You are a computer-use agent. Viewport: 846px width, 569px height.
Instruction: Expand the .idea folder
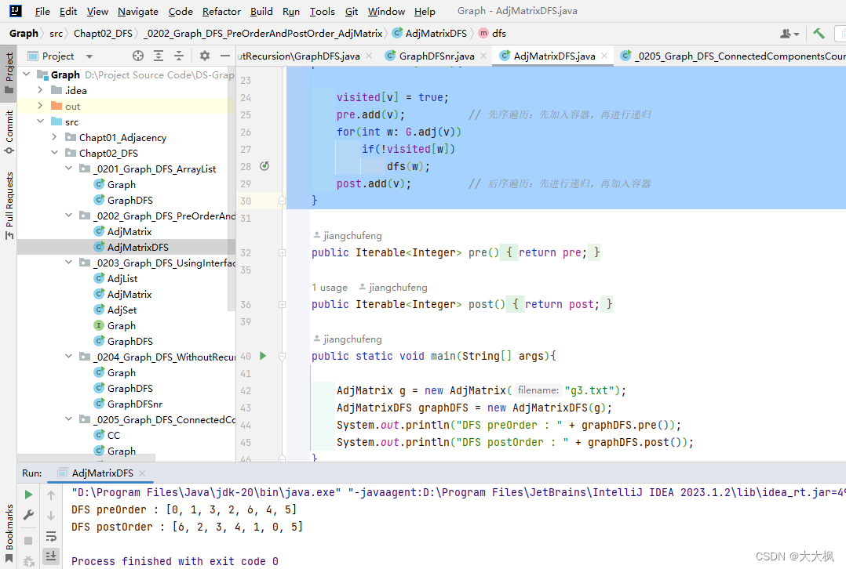(x=41, y=90)
